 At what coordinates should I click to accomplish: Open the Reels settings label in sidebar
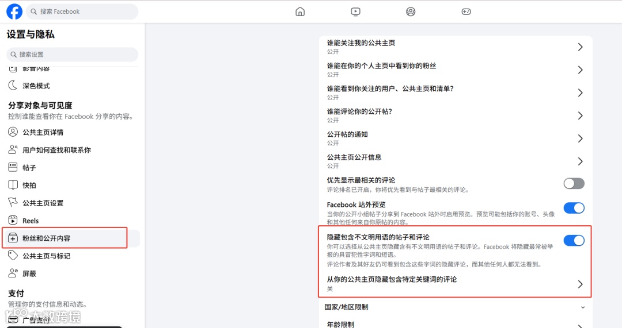[31, 221]
